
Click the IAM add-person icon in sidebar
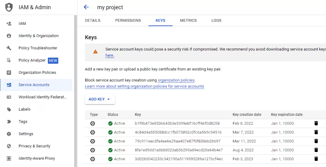pyautogui.click(x=9, y=24)
